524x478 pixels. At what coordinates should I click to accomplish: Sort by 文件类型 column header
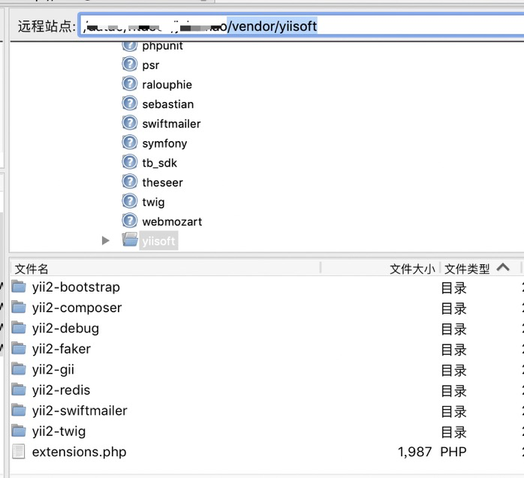[467, 269]
